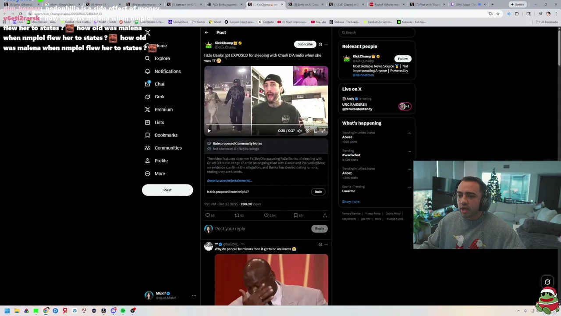This screenshot has width=561, height=316.
Task: Open the three-dot menu on KickChamp post
Action: click(x=326, y=44)
